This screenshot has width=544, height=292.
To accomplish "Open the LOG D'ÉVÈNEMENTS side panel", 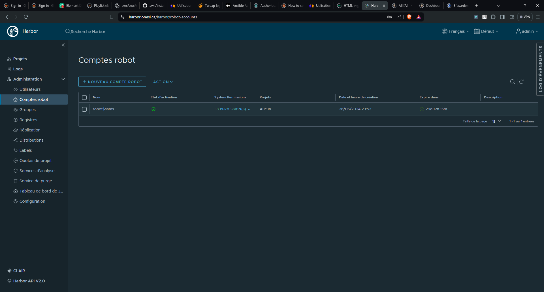I will coord(540,69).
